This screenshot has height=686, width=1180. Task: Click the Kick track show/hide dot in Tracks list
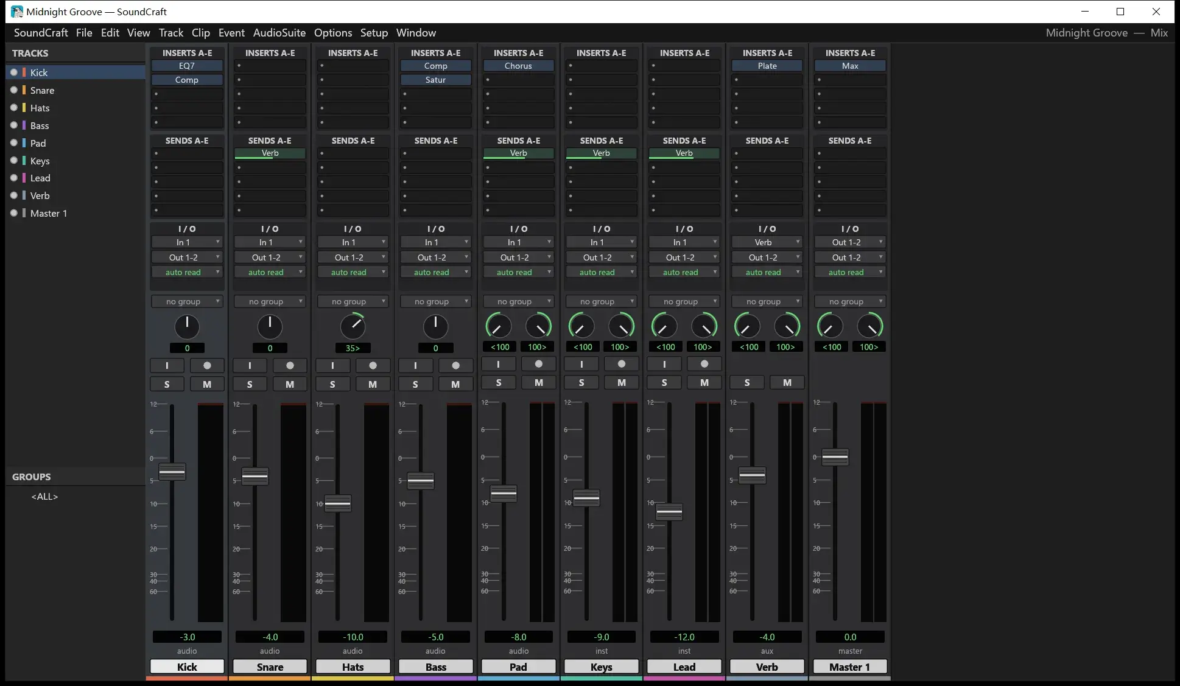click(x=14, y=72)
